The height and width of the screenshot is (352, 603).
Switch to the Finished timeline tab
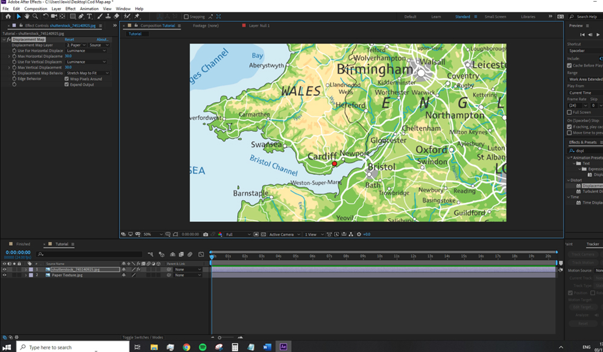[23, 244]
